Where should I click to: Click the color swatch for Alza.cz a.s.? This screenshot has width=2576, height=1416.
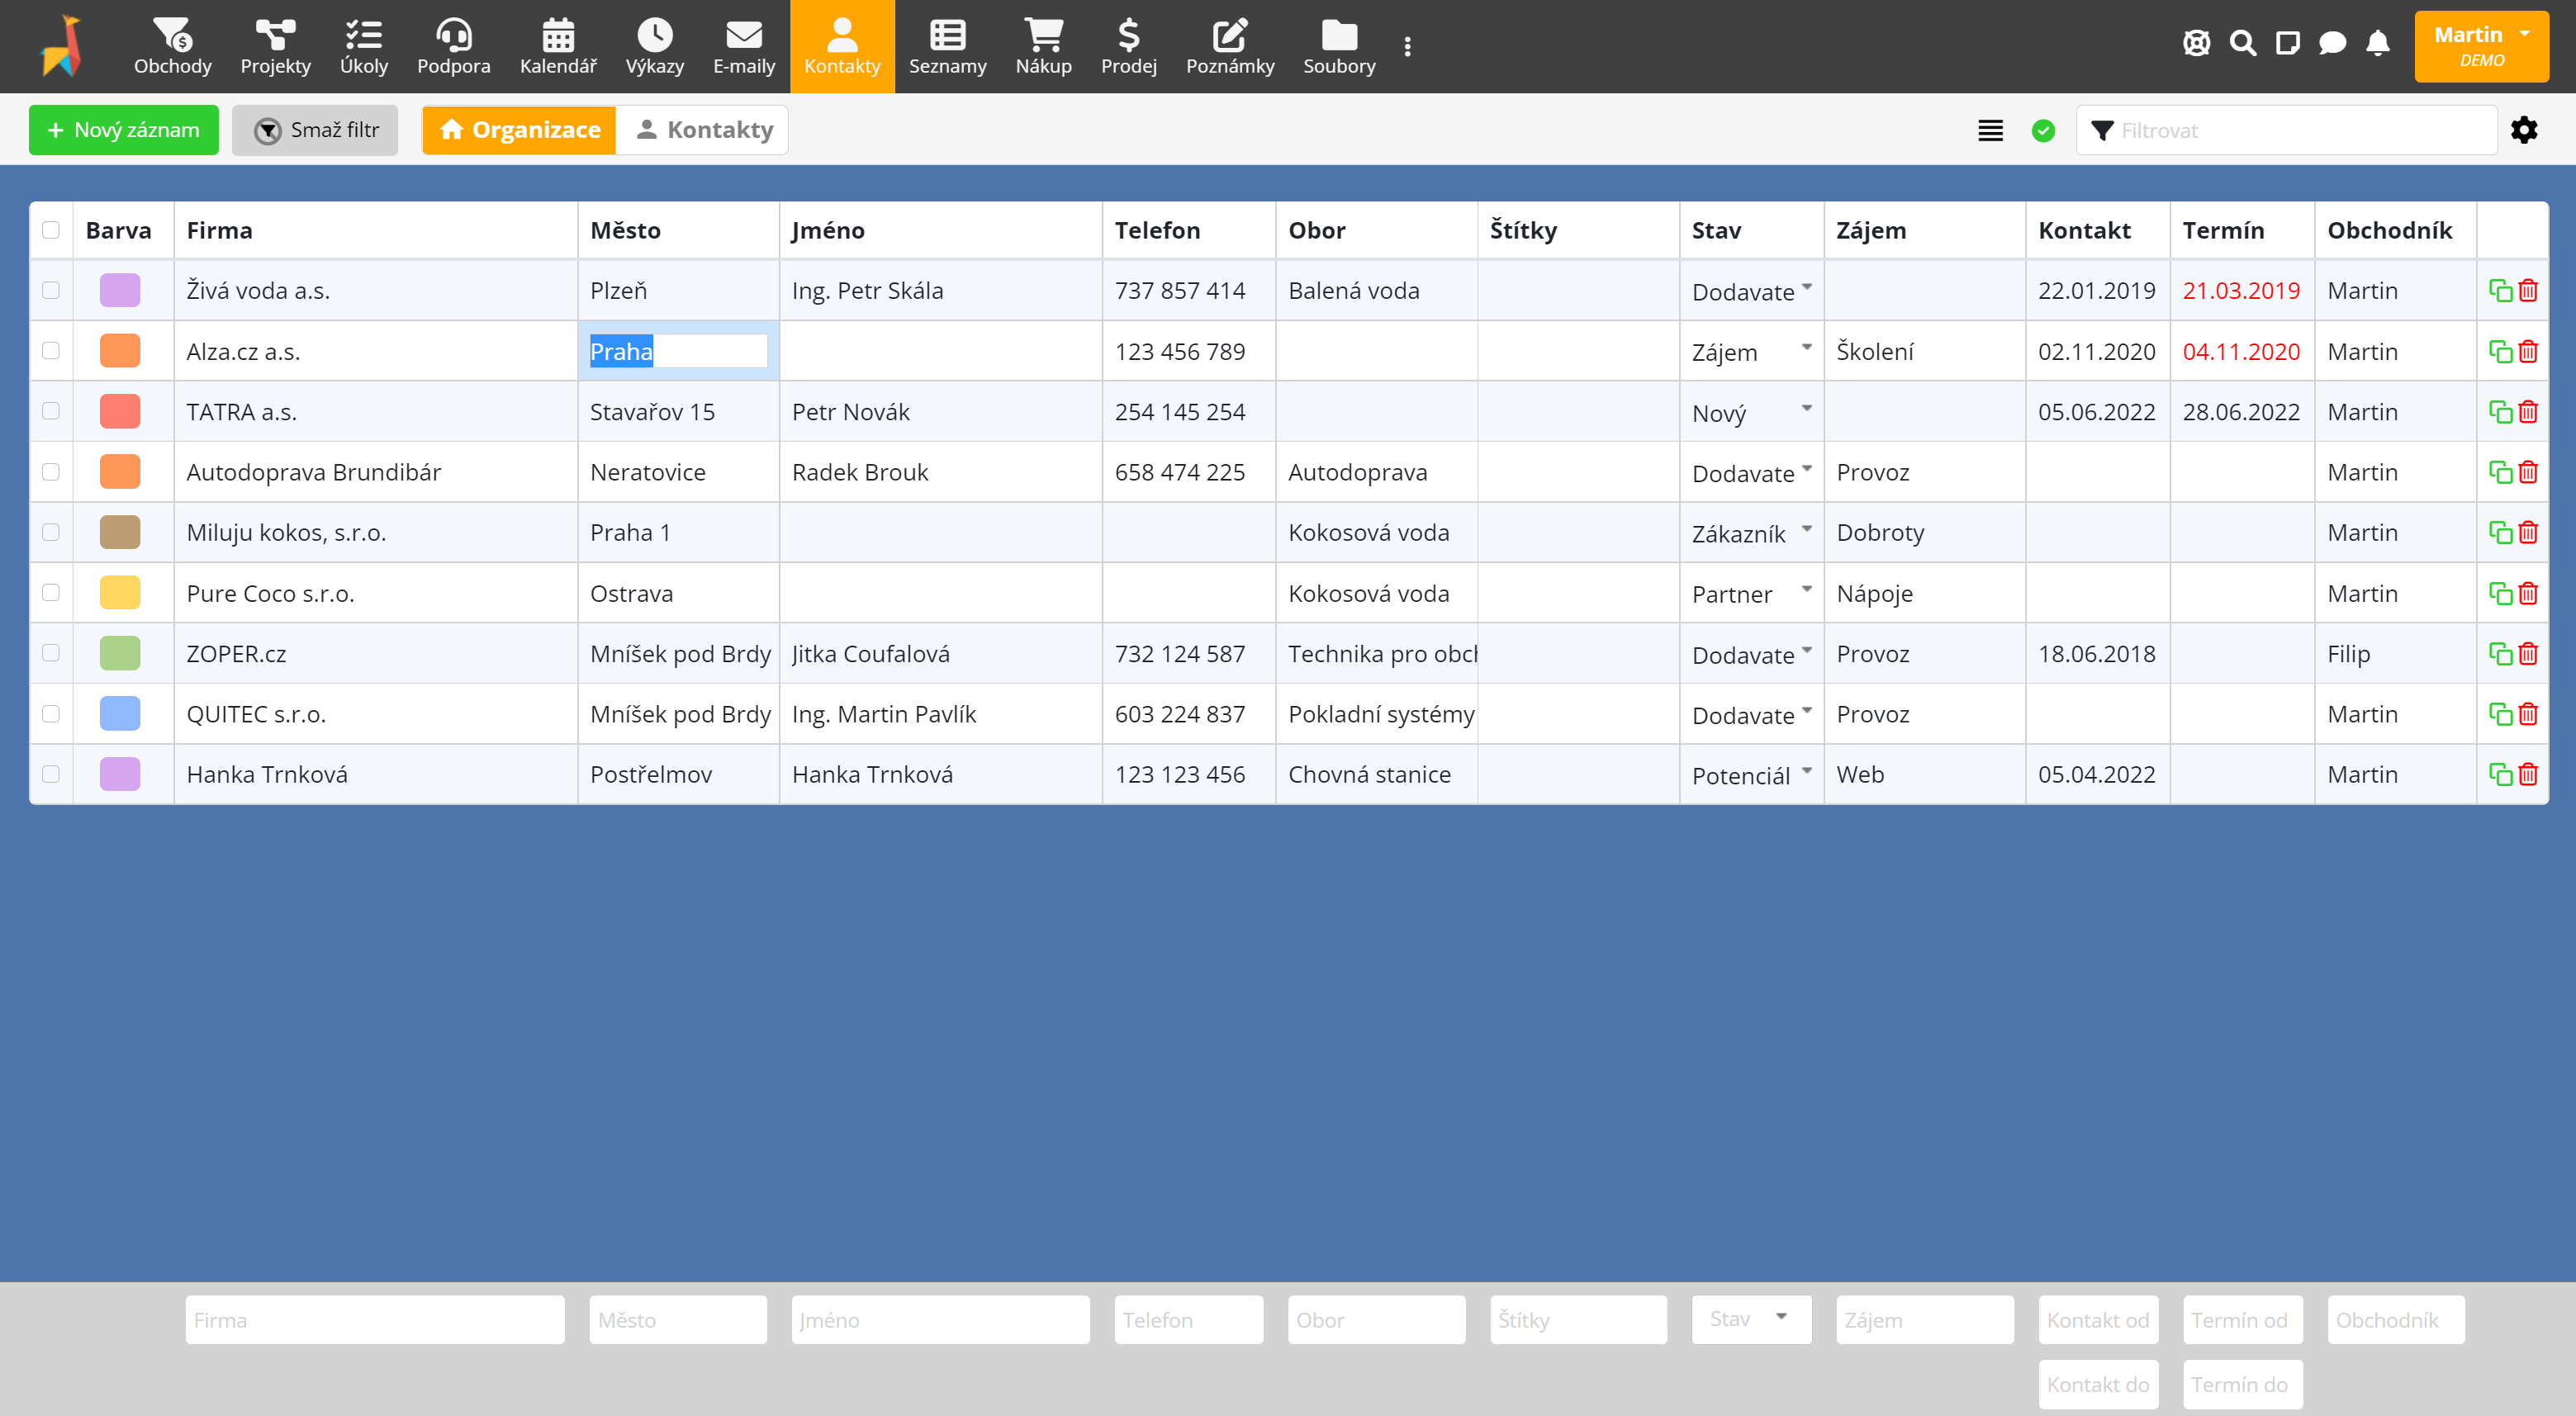(x=119, y=353)
